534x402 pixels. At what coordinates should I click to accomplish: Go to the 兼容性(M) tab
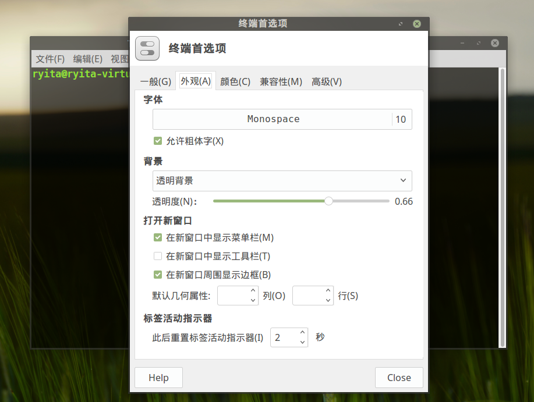281,81
